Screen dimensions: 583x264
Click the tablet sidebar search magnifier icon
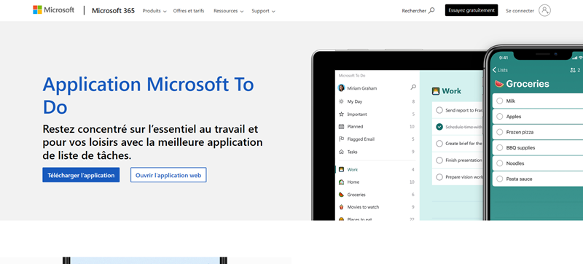coord(413,88)
